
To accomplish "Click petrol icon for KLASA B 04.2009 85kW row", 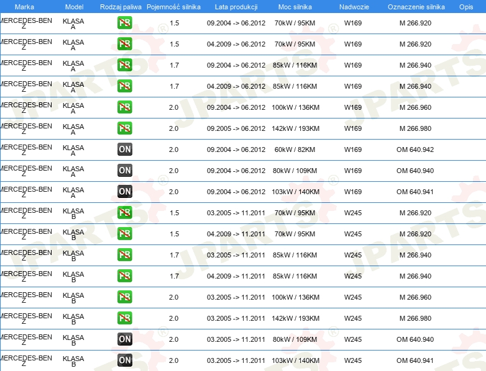I will pyautogui.click(x=124, y=275).
